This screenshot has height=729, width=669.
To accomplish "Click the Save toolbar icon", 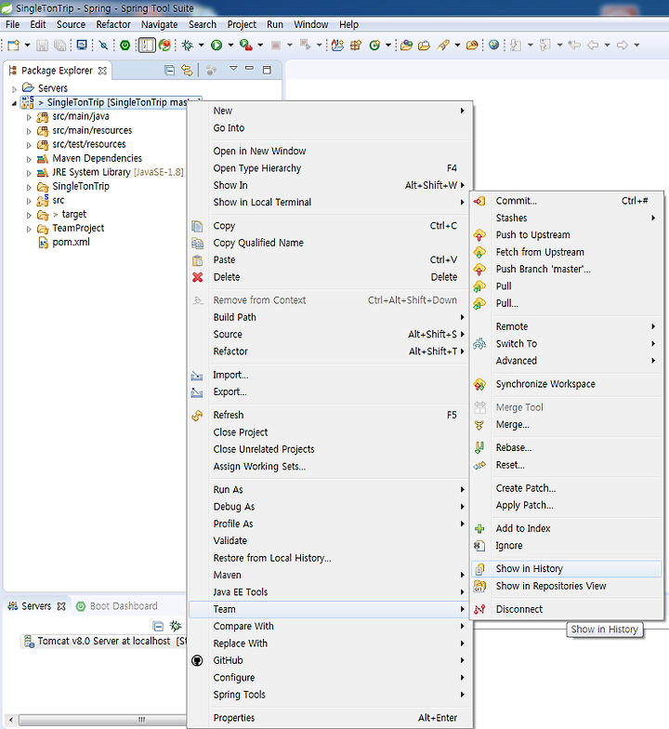I will pyautogui.click(x=43, y=45).
